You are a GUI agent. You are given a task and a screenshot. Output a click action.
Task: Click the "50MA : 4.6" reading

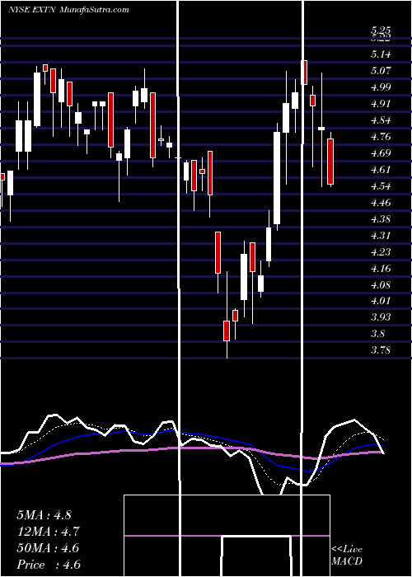48,548
